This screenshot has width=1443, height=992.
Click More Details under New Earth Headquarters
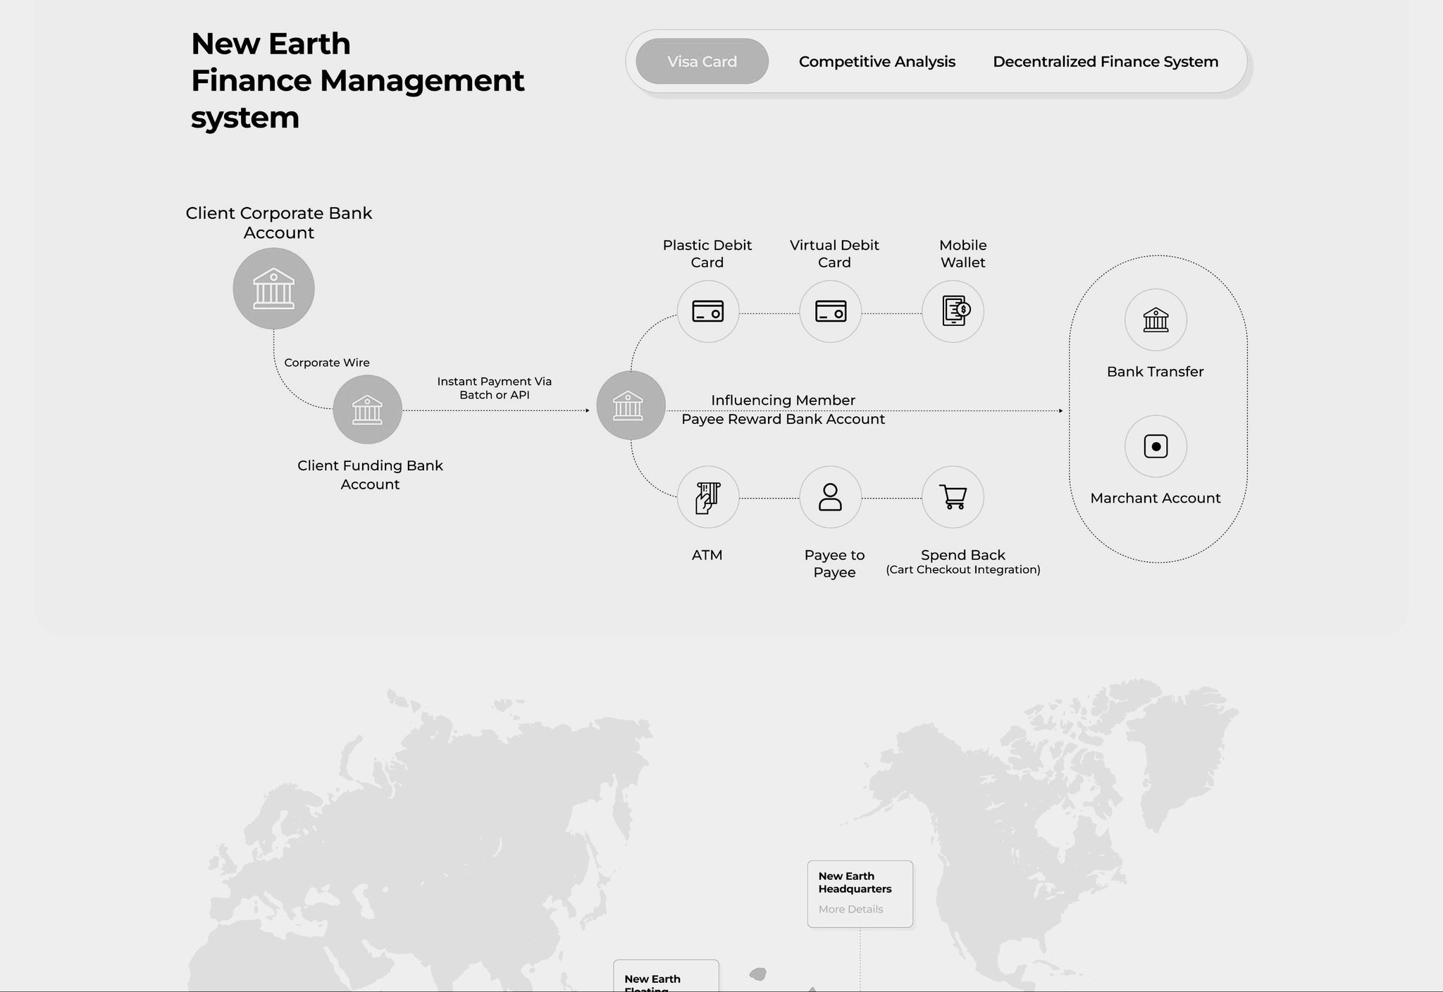850,909
